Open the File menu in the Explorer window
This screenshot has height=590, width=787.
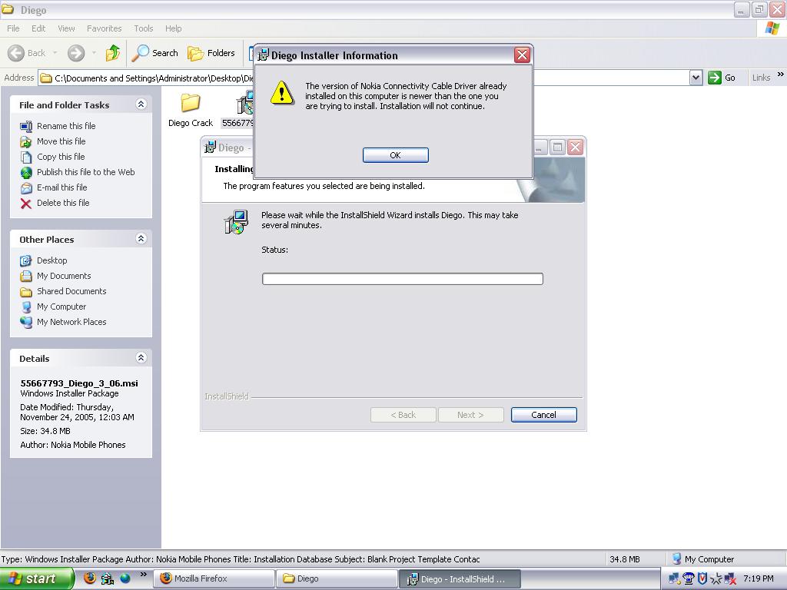[13, 28]
